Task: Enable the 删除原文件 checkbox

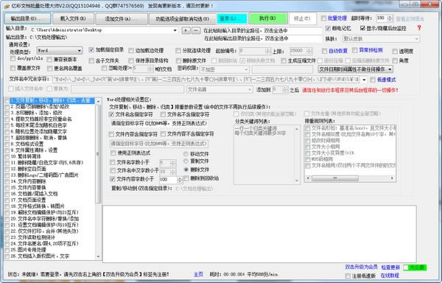Action: click(x=178, y=60)
